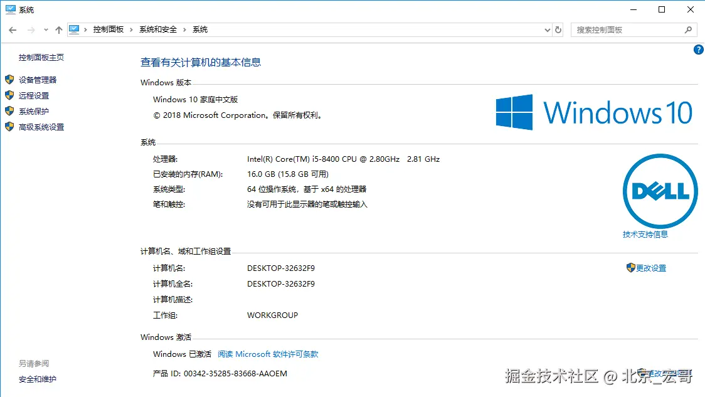Click the 查看有关计算机的基本信息 heading
705x397 pixels.
(x=201, y=63)
